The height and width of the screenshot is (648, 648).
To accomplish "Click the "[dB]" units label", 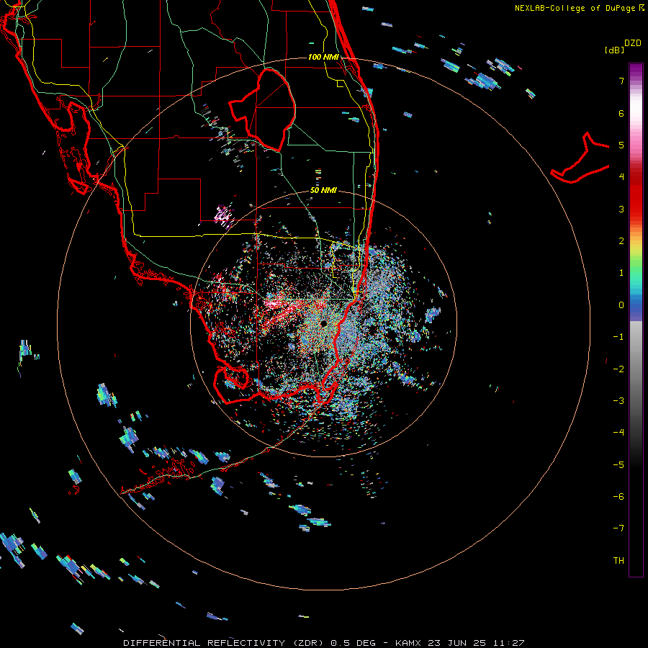I will pyautogui.click(x=615, y=50).
